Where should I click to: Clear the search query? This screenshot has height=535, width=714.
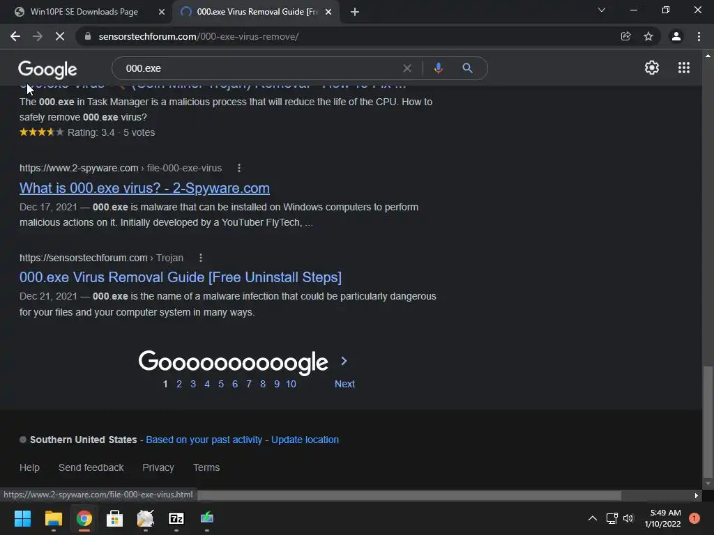coord(407,68)
